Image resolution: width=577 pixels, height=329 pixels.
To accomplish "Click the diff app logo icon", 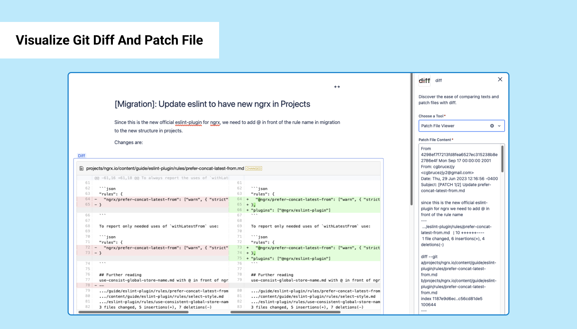I will (x=424, y=80).
